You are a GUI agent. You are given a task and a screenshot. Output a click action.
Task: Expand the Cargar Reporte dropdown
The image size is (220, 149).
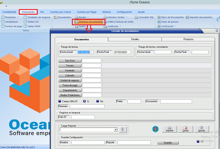(115, 129)
